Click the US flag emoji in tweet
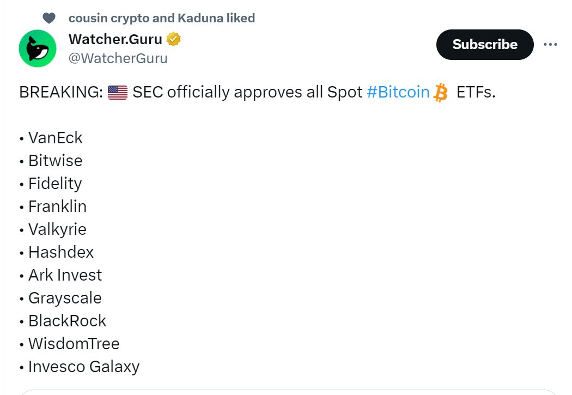Viewport: 572px width, 395px height. (x=117, y=93)
